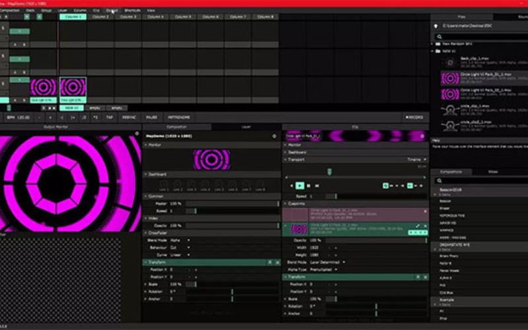The image size is (528, 330).
Task: Open the Output menu
Action: (112, 11)
